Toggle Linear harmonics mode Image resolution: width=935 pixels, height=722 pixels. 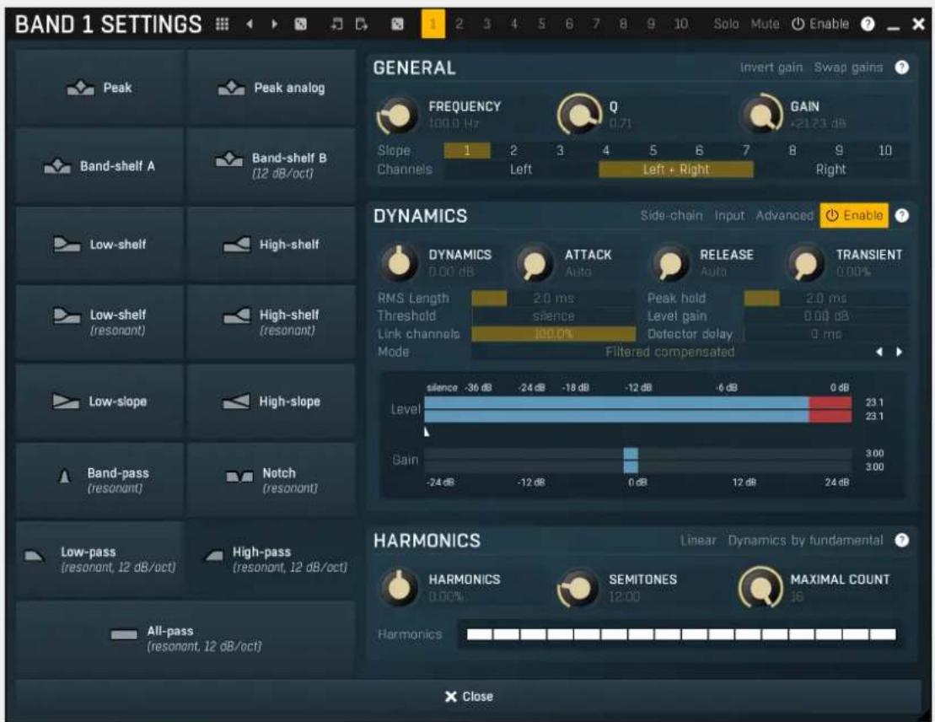pos(698,540)
